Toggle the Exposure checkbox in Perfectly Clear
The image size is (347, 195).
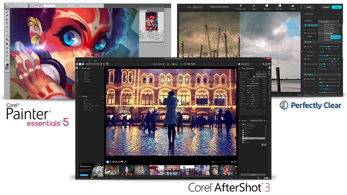click(x=305, y=47)
